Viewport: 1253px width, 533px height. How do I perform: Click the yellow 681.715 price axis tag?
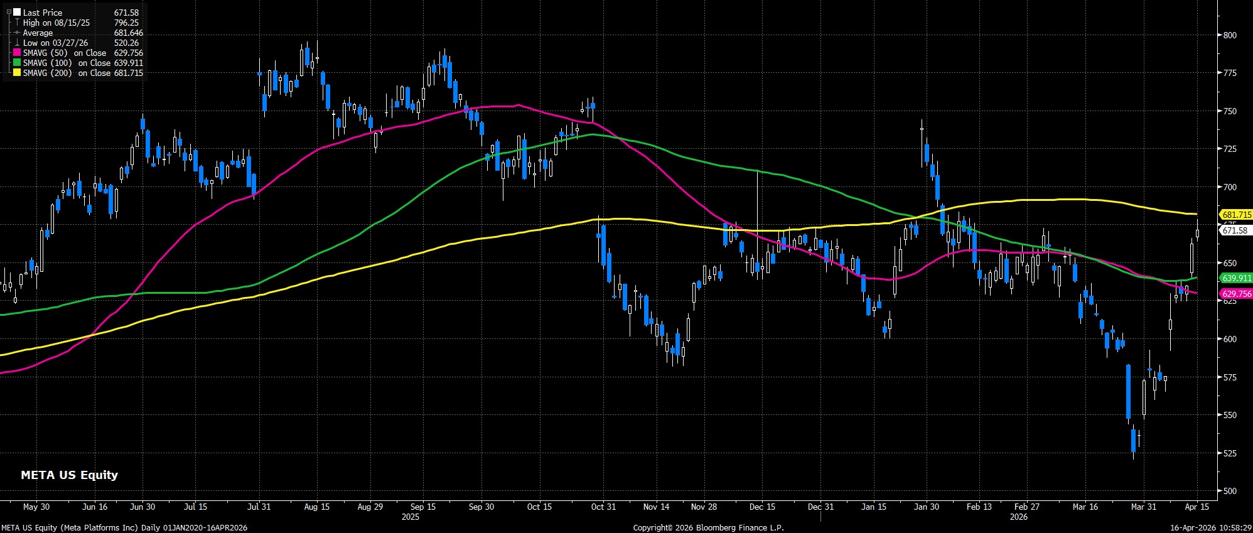coord(1236,215)
